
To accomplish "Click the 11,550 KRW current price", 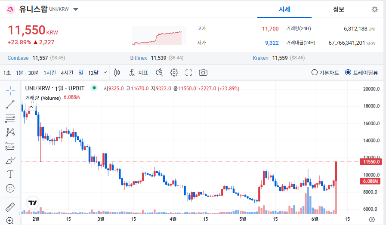I will (x=33, y=30).
